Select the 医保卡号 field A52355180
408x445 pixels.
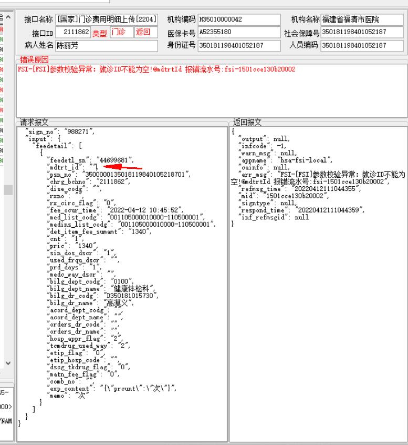pos(239,32)
